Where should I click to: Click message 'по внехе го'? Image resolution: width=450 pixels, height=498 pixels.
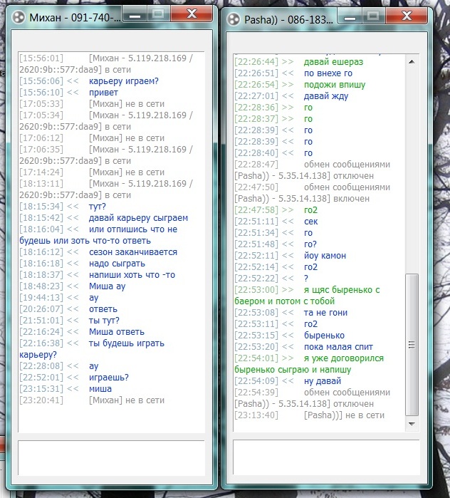point(328,73)
